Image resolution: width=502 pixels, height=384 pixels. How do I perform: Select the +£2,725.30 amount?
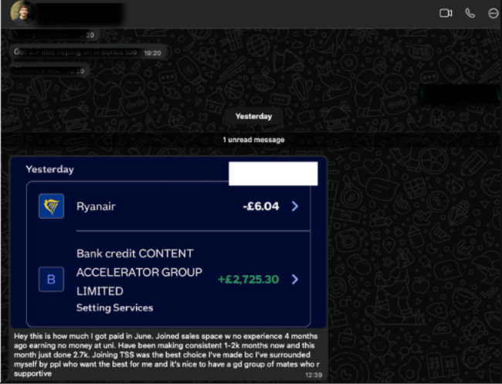(248, 279)
